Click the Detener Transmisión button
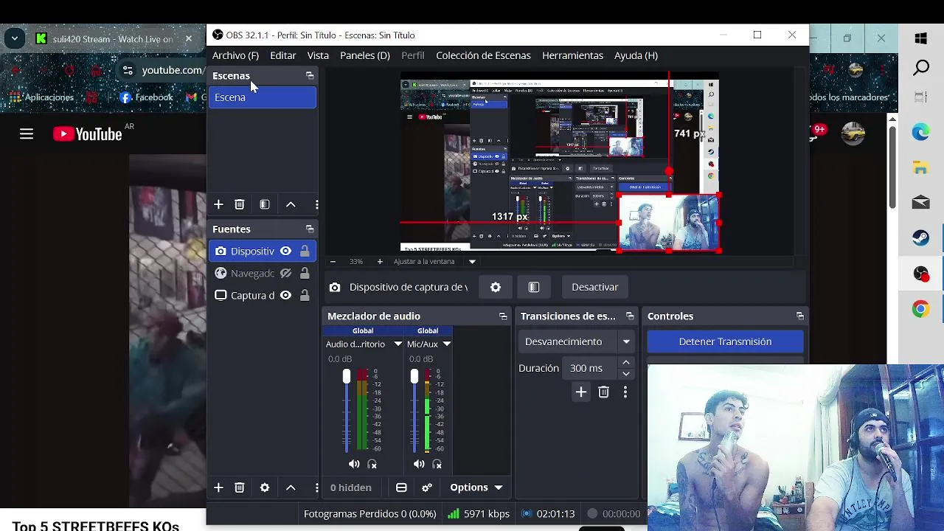 pos(725,341)
